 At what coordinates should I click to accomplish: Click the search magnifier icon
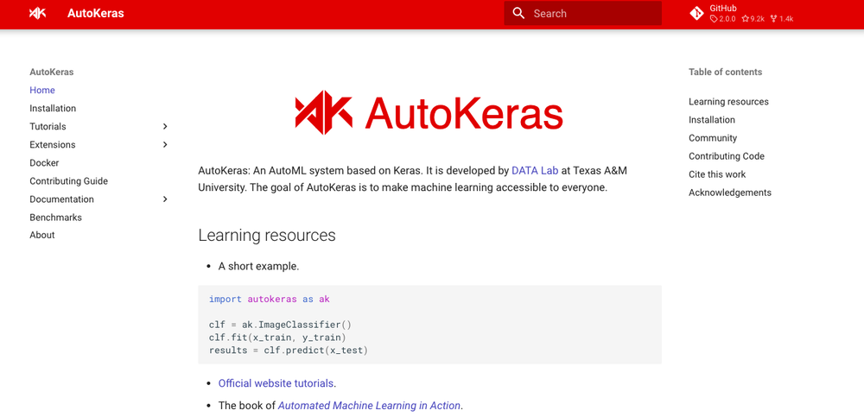click(518, 13)
